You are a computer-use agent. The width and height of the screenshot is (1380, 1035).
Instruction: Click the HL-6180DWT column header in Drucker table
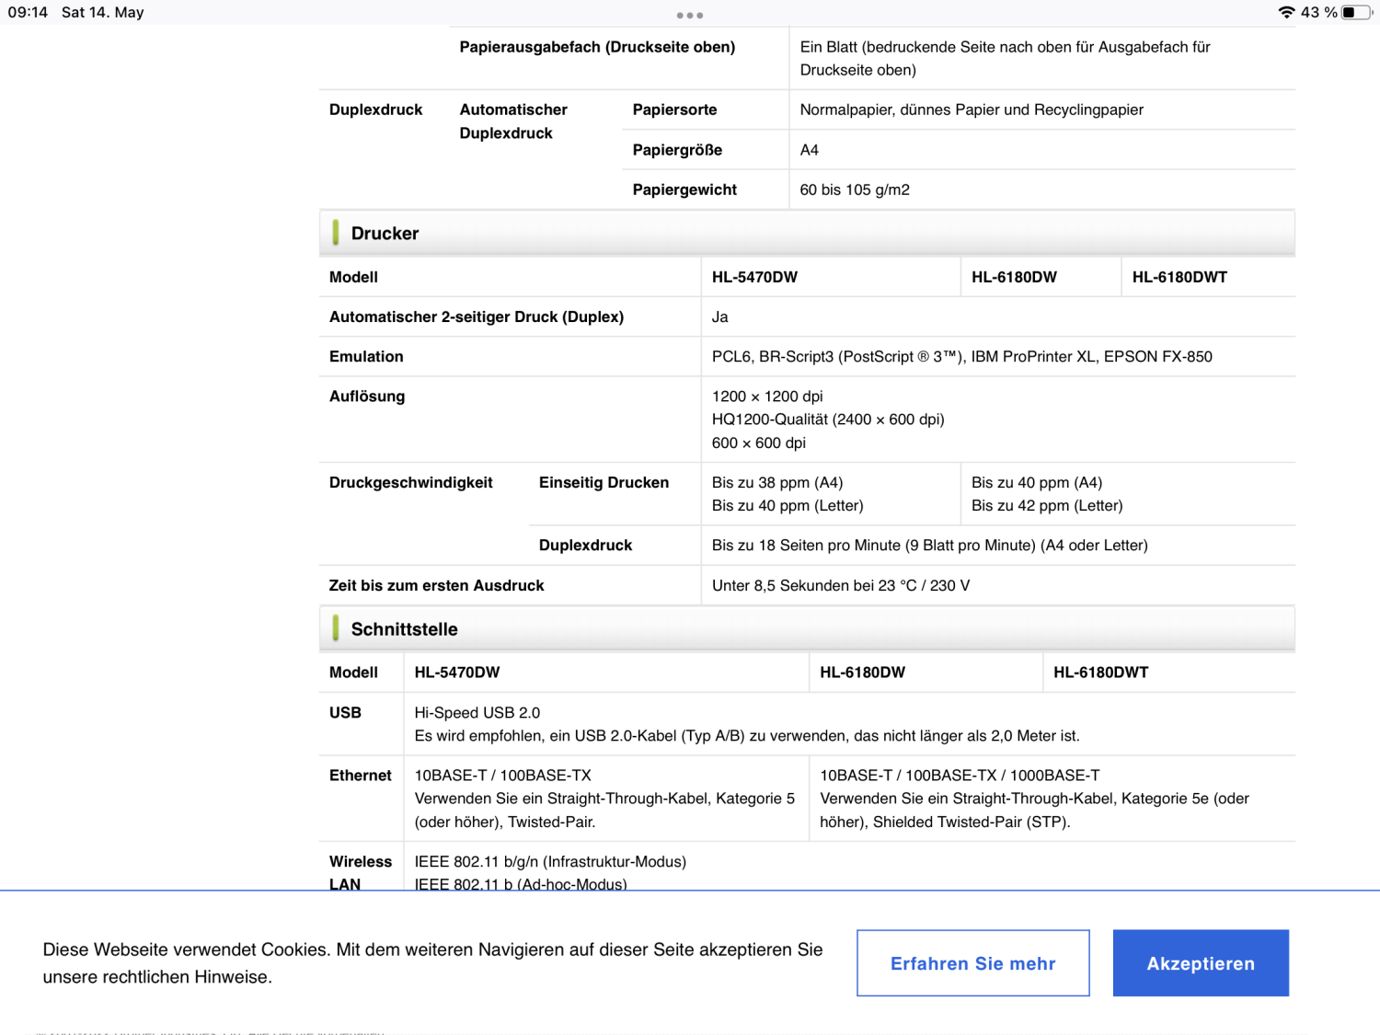(x=1179, y=277)
